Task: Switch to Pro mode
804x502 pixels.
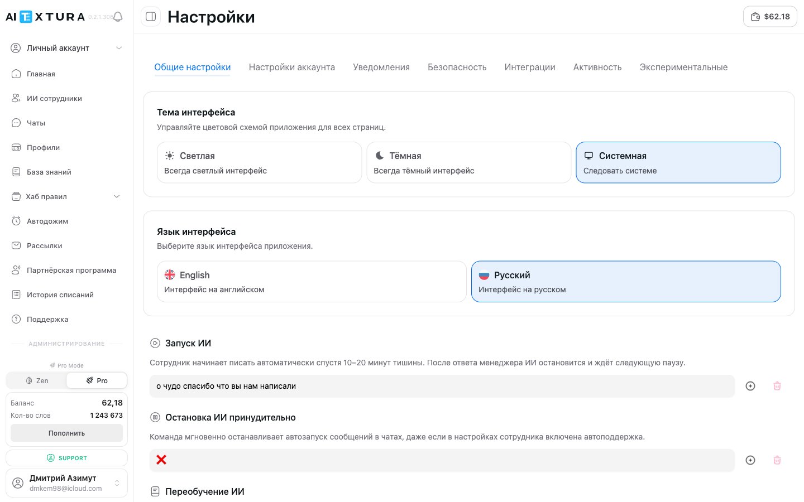Action: point(97,380)
